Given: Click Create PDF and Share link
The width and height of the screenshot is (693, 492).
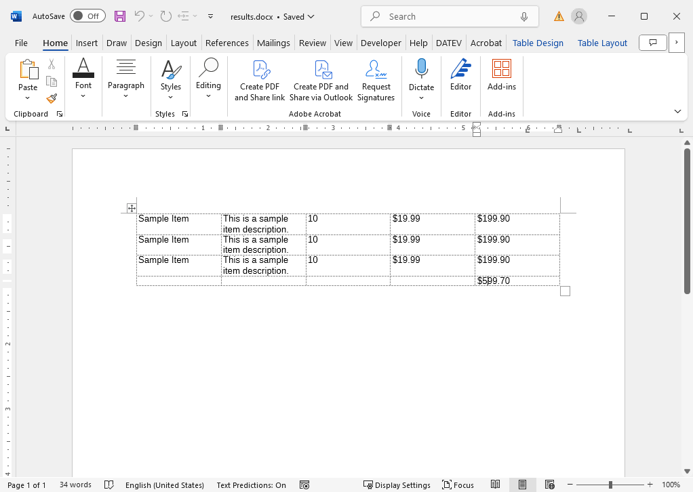Looking at the screenshot, I should [260, 81].
